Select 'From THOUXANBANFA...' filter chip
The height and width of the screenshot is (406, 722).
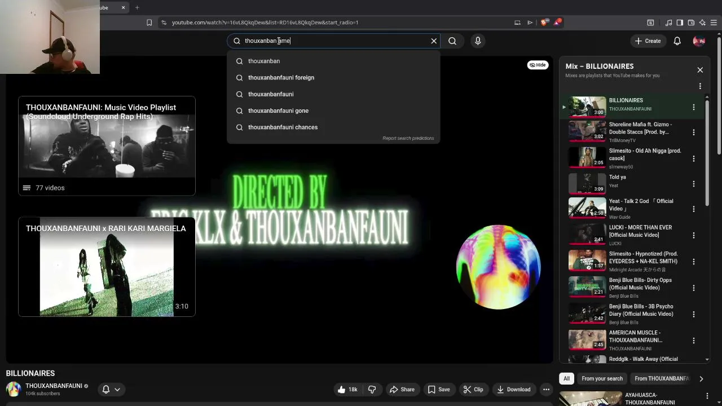pos(662,378)
